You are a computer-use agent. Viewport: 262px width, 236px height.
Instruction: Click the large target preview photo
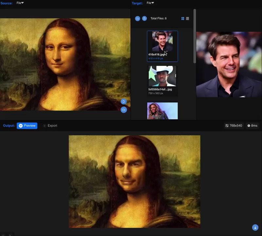click(x=229, y=64)
